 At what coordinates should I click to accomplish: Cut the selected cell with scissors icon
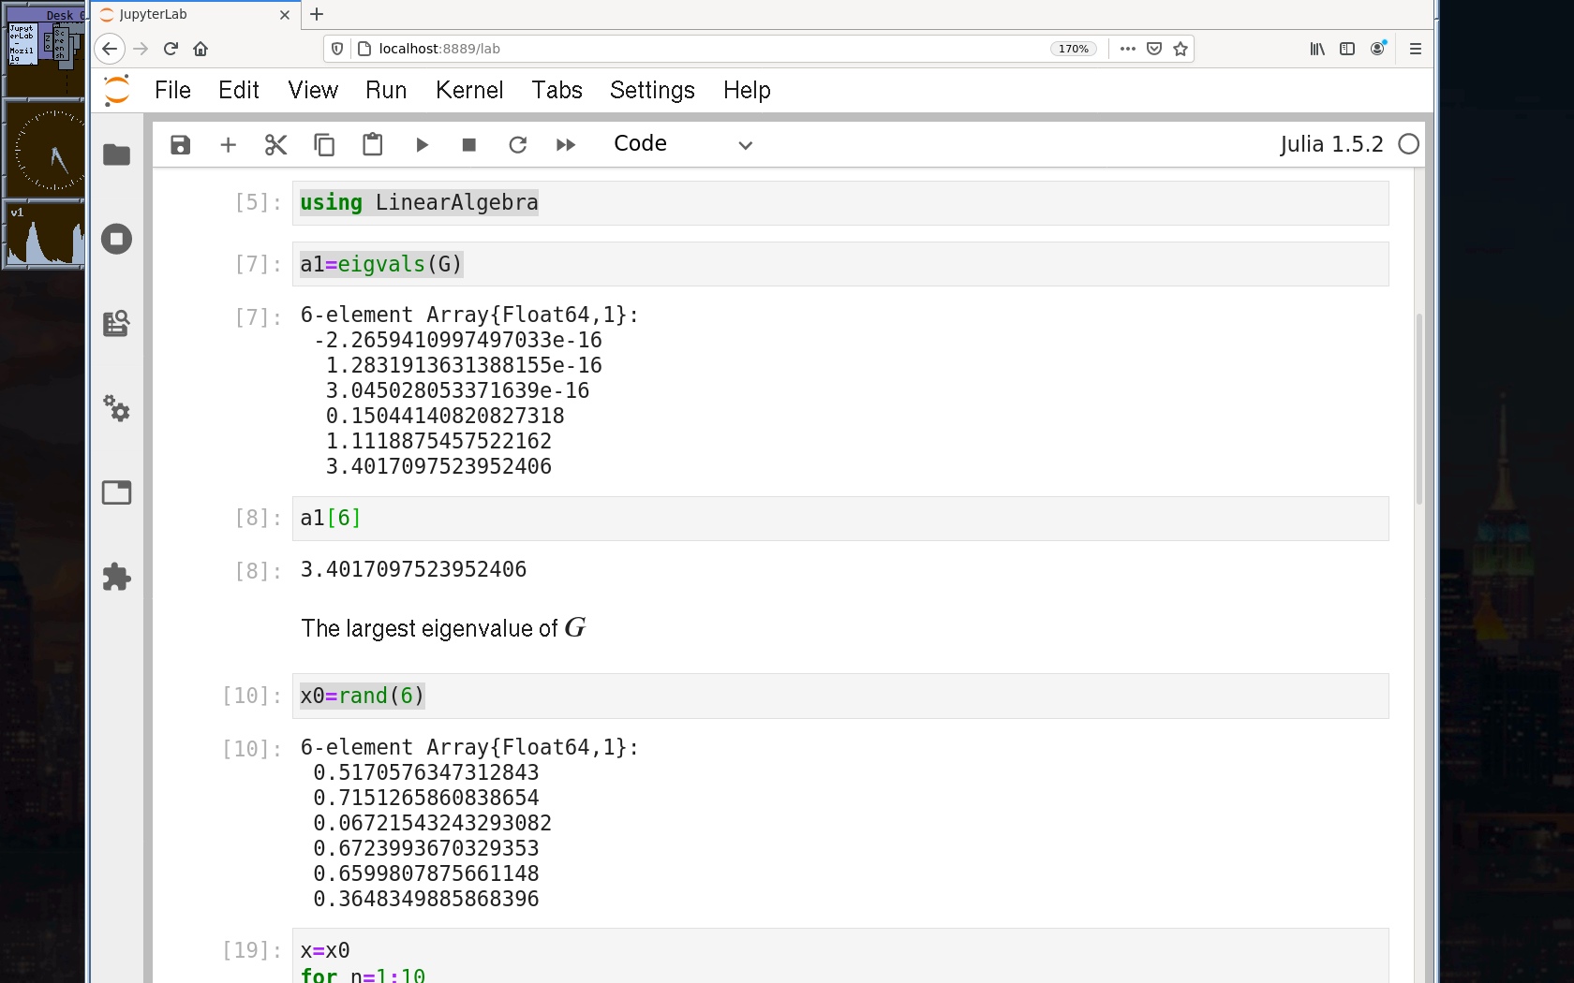point(275,145)
